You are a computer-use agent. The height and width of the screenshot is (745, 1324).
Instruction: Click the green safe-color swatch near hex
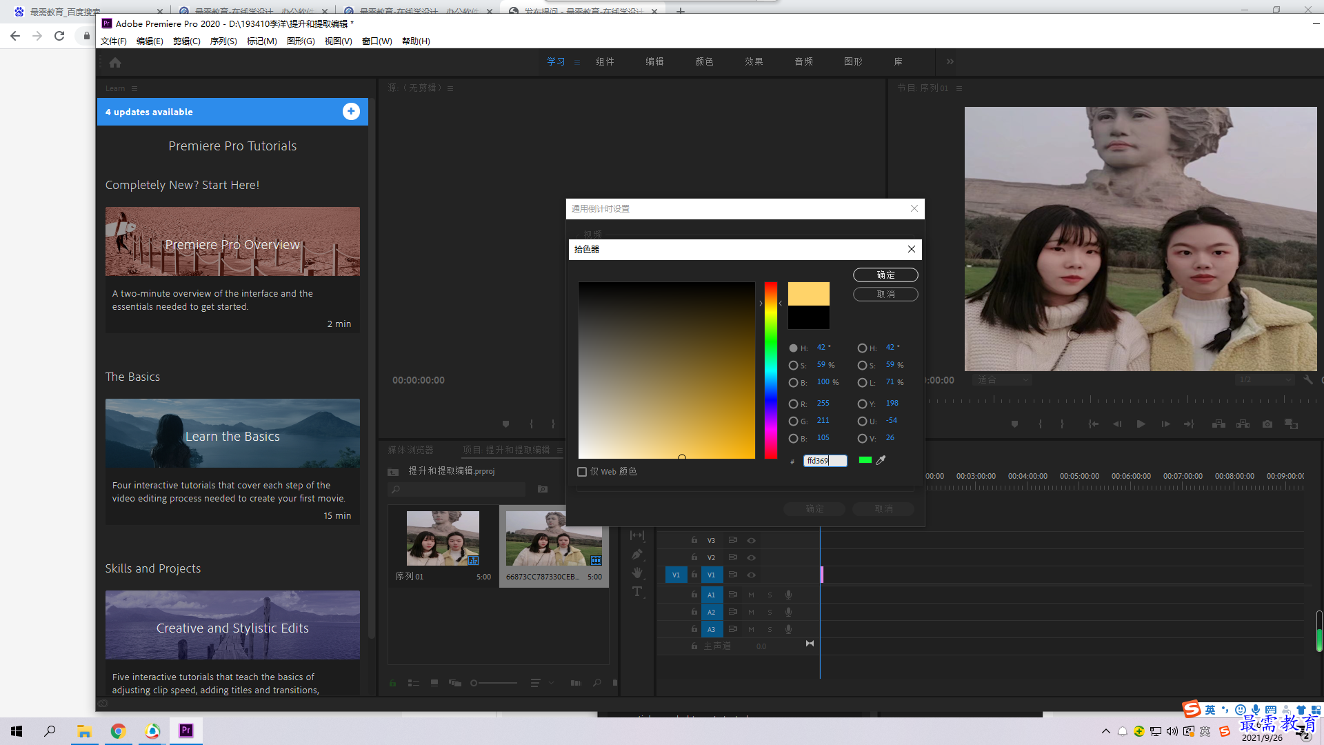(865, 460)
